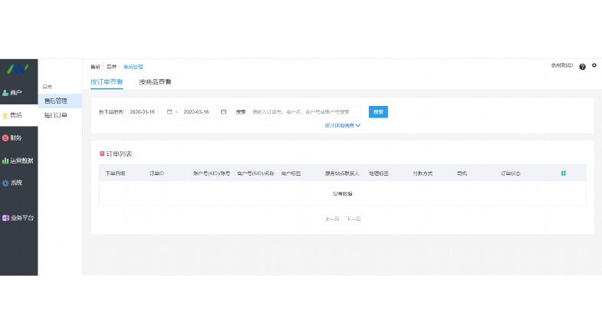Click the 服务站点联系人 column header
Viewport: 602px width, 334px height.
pyautogui.click(x=342, y=174)
